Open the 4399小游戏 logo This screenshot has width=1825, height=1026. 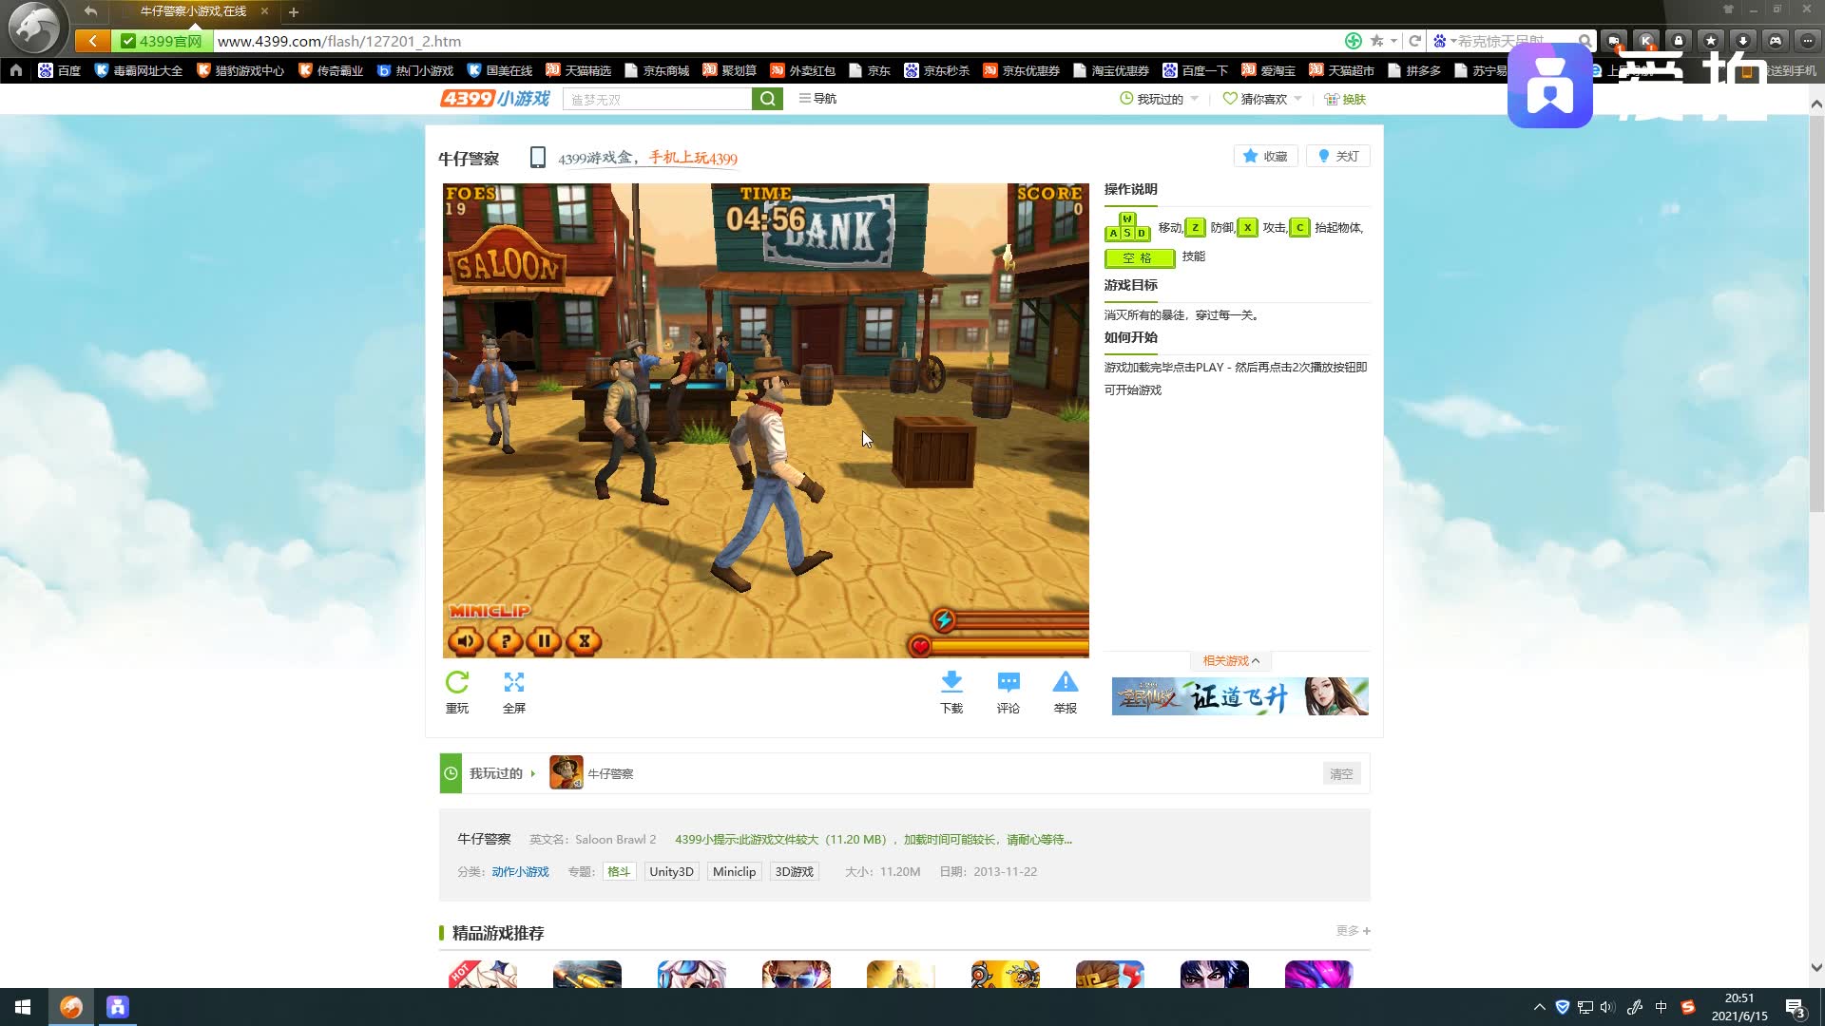pyautogui.click(x=495, y=98)
